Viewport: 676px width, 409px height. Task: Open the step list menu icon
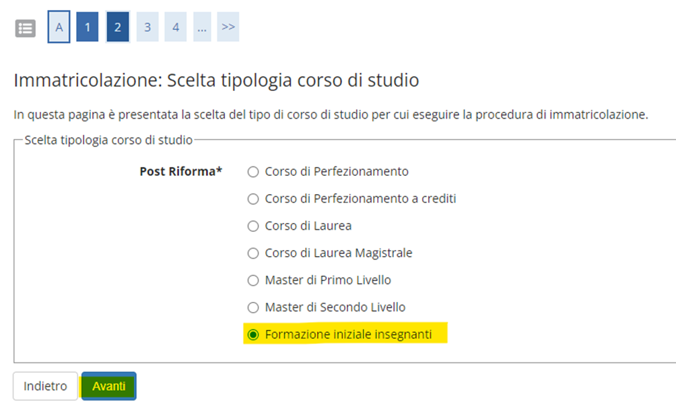point(26,28)
